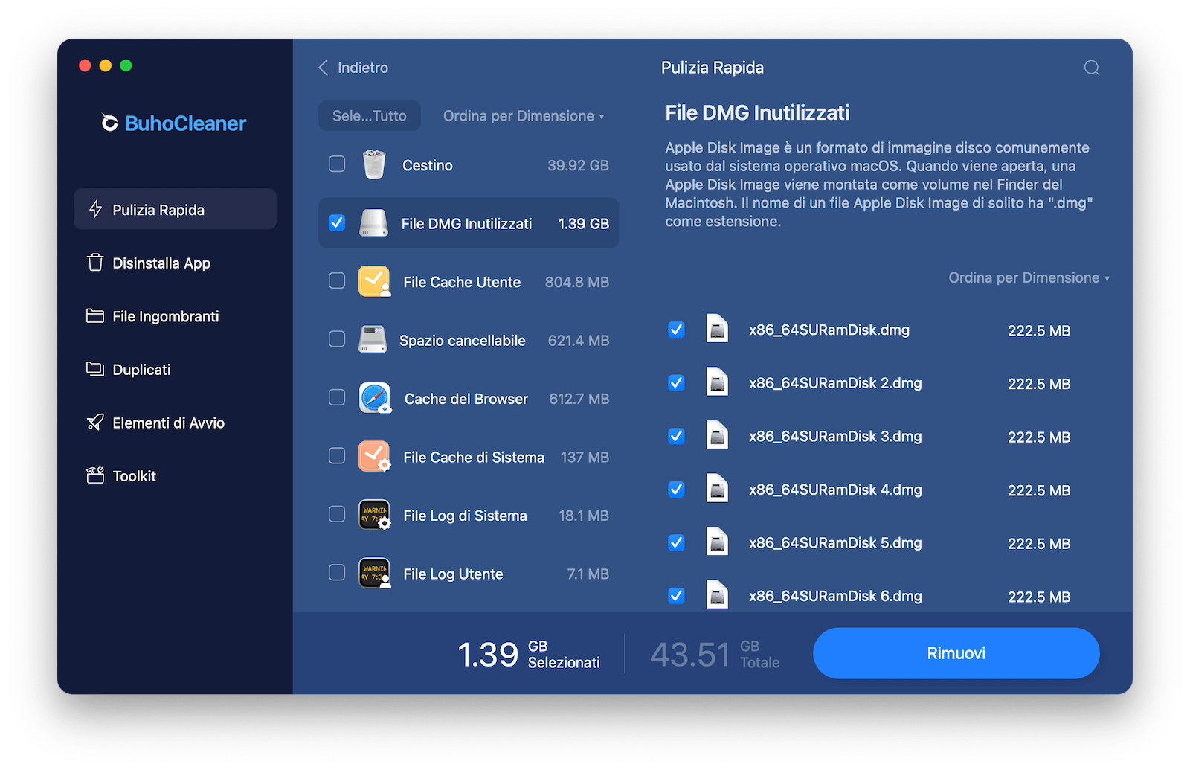This screenshot has height=770, width=1190.
Task: Select file name x86_64SURamDisk 4.dmg
Action: (835, 490)
